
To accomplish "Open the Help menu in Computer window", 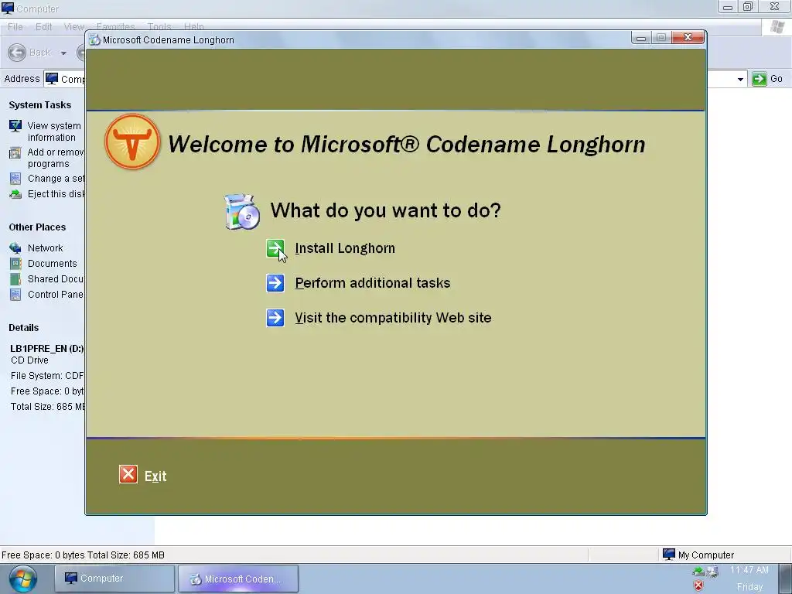I will click(x=193, y=27).
